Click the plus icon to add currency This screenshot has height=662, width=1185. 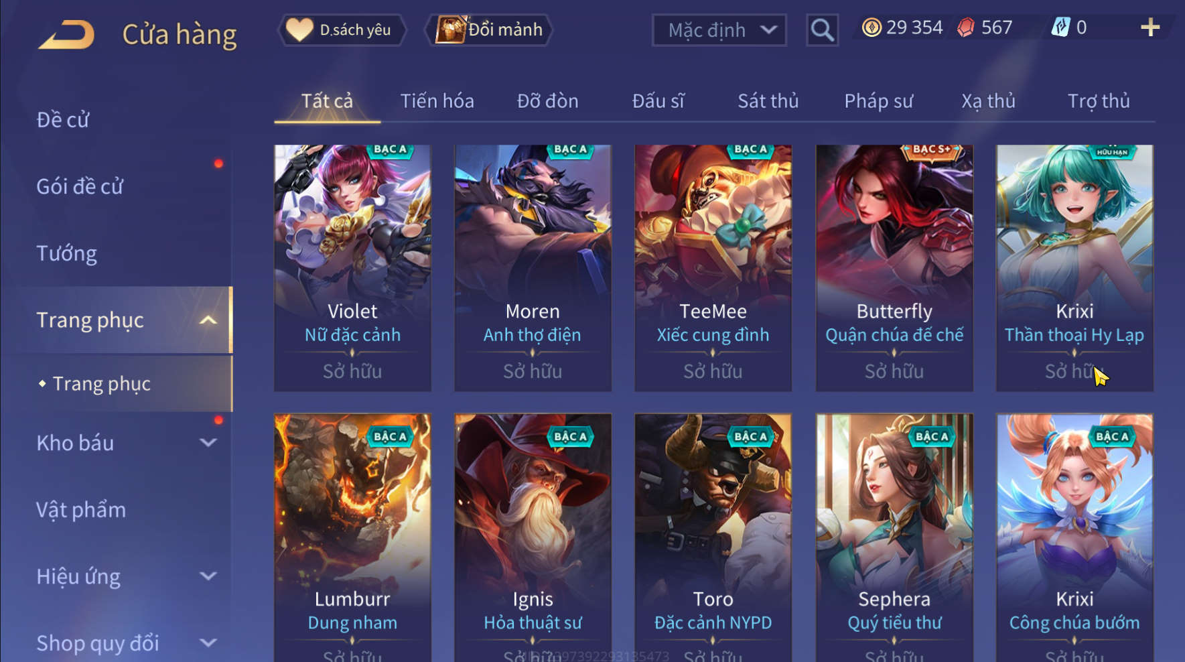1149,27
